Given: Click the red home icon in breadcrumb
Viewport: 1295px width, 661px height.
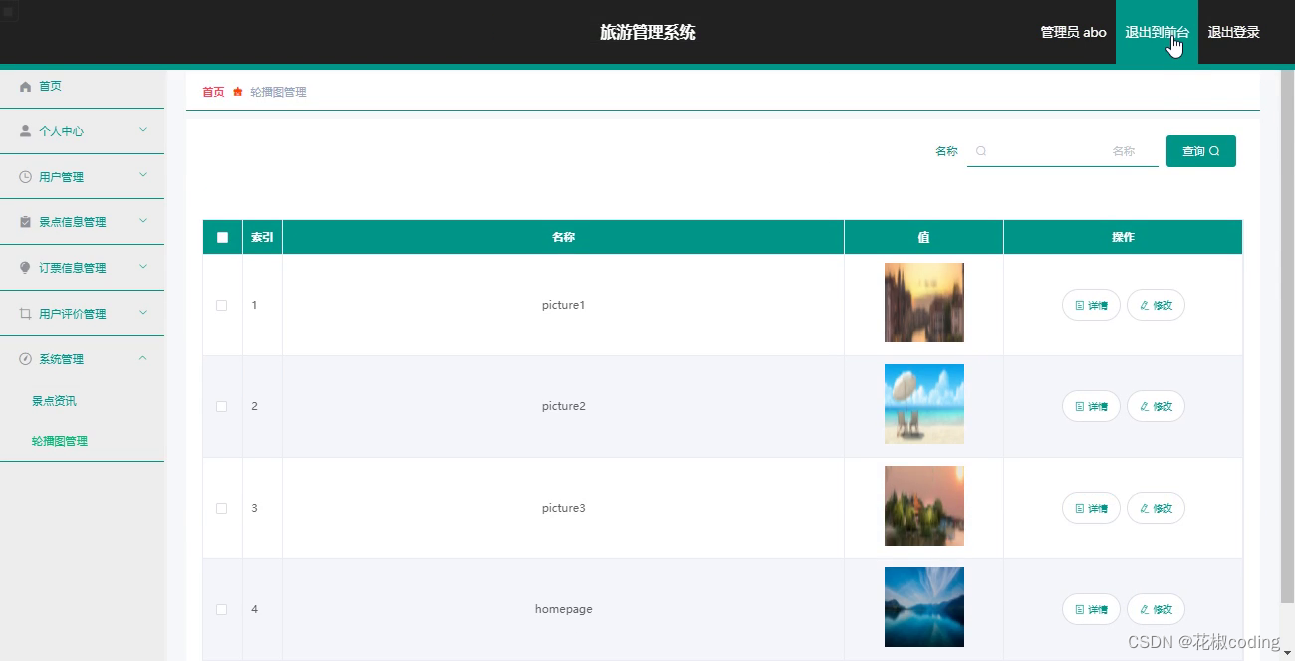Looking at the screenshot, I should point(238,92).
